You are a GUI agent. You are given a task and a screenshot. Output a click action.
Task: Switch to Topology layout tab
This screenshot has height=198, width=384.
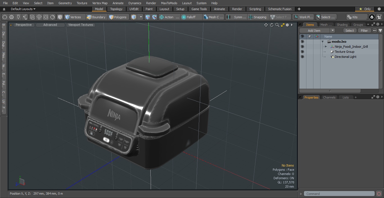pos(116,9)
